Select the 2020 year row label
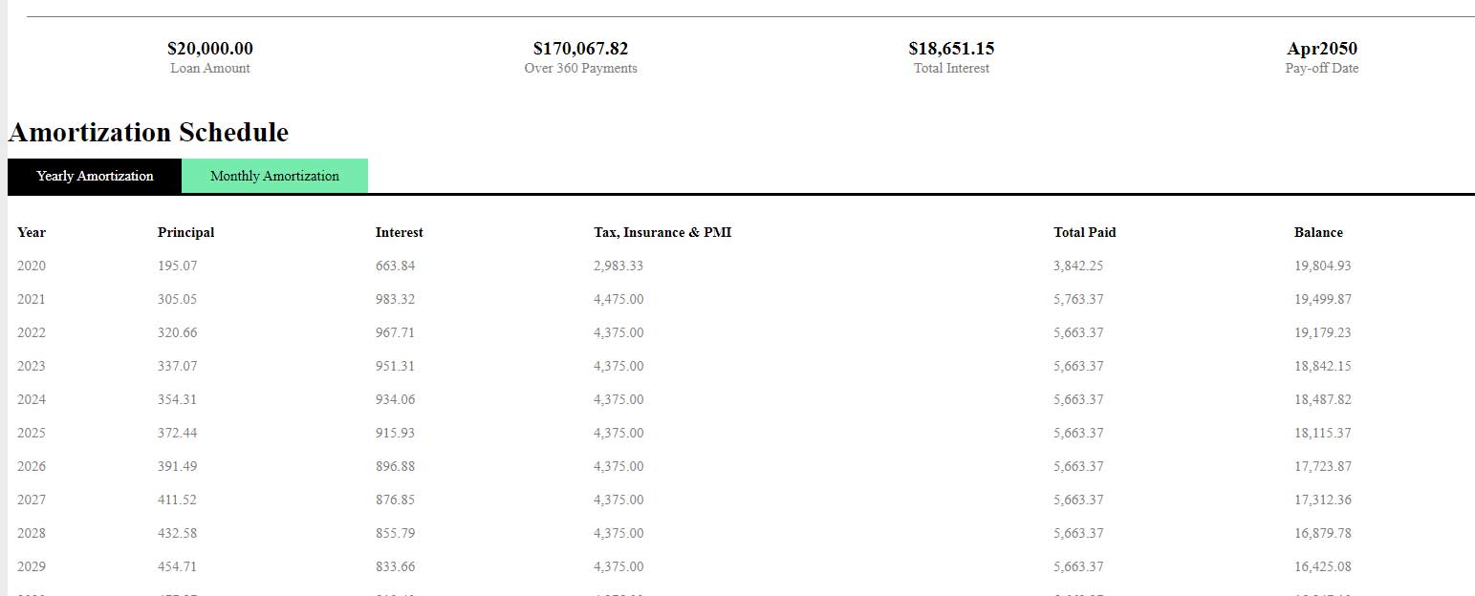This screenshot has height=596, width=1475. tap(32, 266)
